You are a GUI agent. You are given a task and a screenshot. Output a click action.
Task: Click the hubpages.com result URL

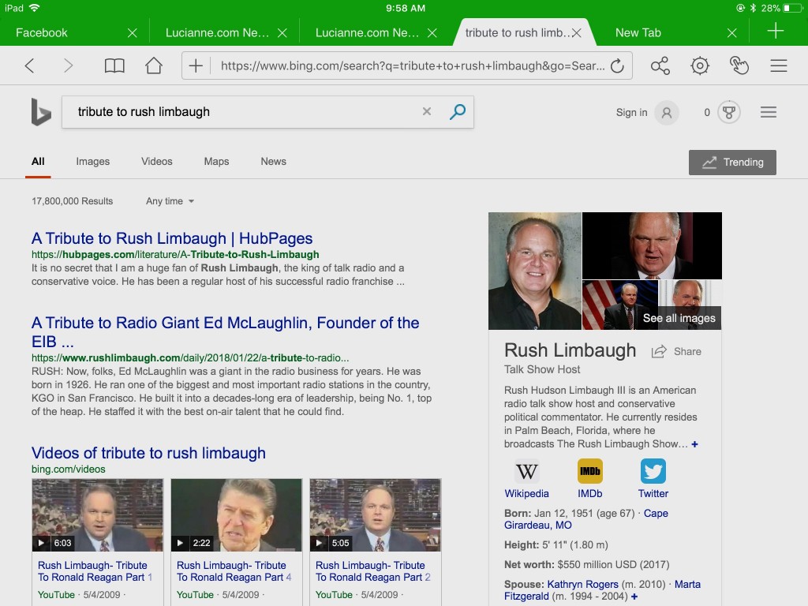(175, 255)
